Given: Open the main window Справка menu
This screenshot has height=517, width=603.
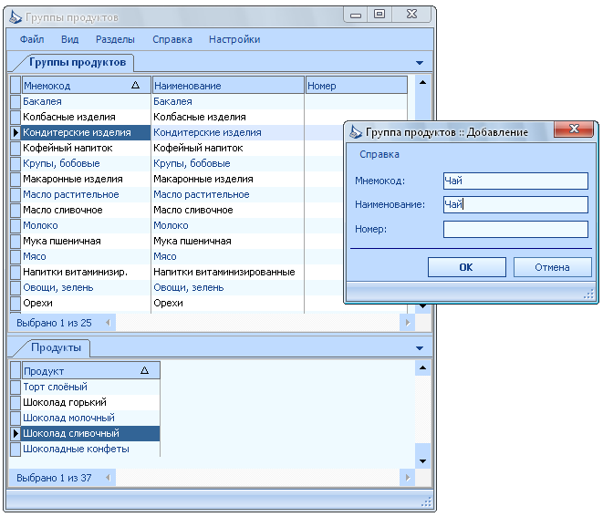Looking at the screenshot, I should [x=172, y=39].
